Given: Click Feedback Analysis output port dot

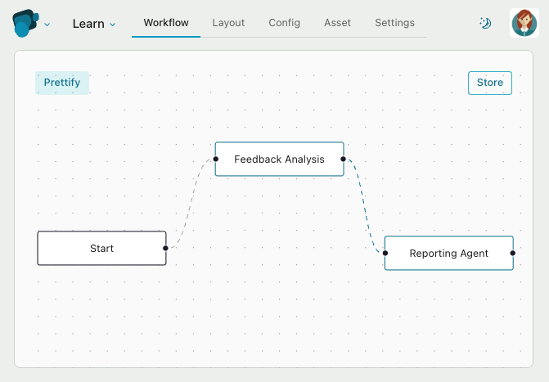Looking at the screenshot, I should pyautogui.click(x=343, y=159).
